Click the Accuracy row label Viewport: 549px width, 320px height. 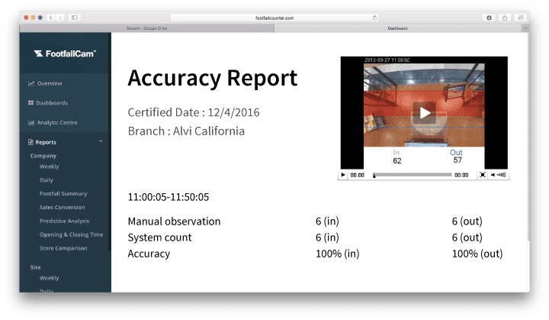149,254
